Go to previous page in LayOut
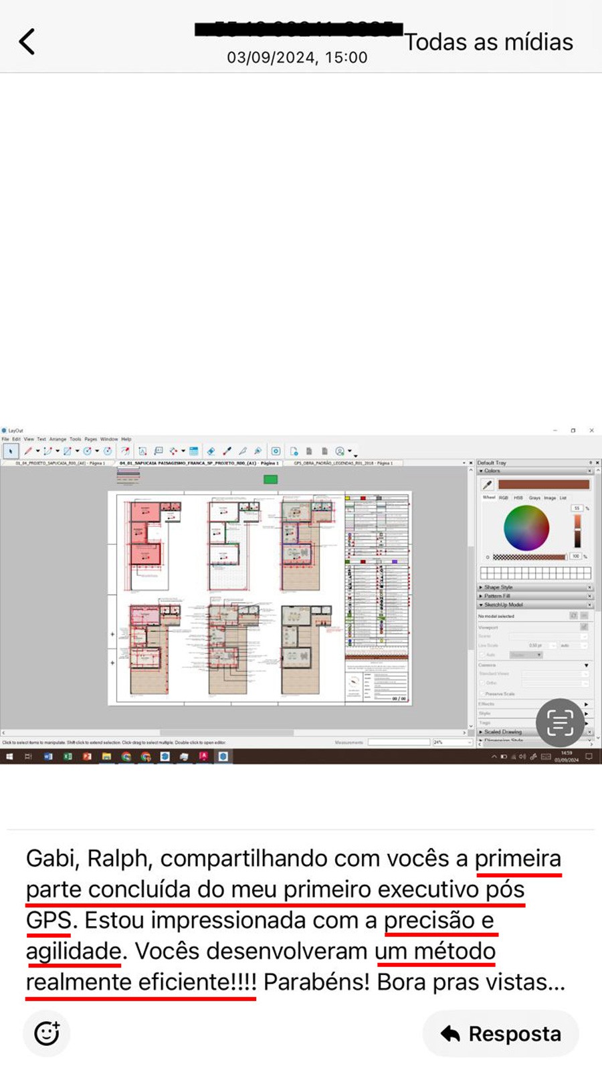 pyautogui.click(x=309, y=451)
